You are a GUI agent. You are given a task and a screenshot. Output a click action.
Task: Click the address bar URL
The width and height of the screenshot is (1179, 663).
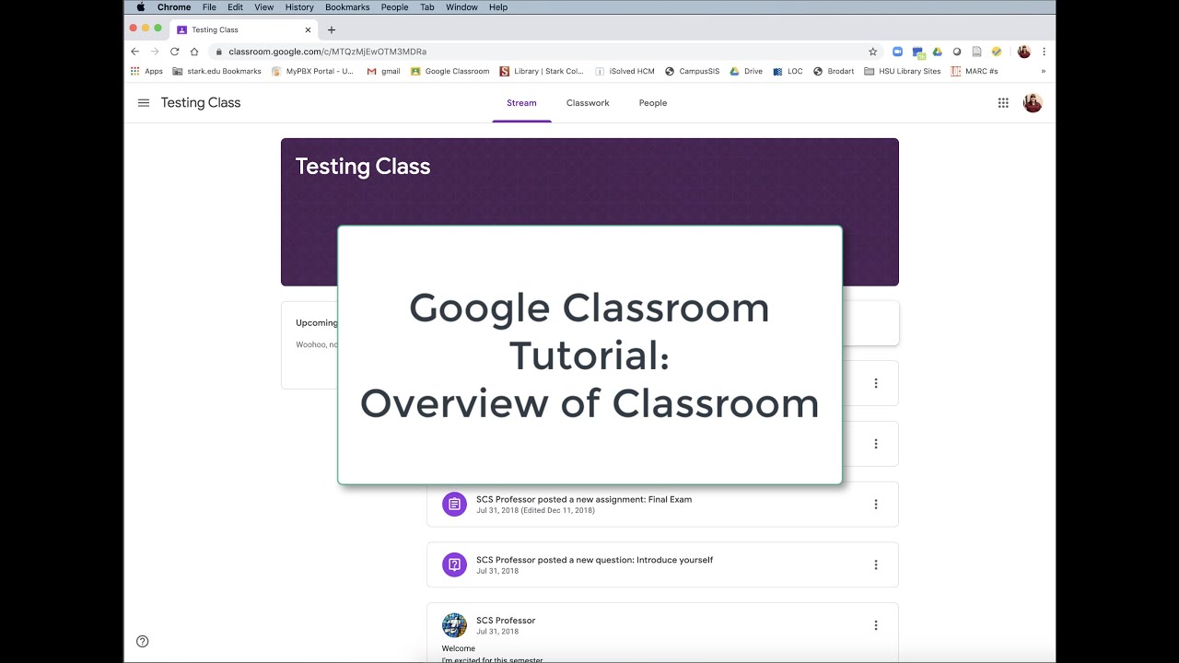click(x=327, y=52)
